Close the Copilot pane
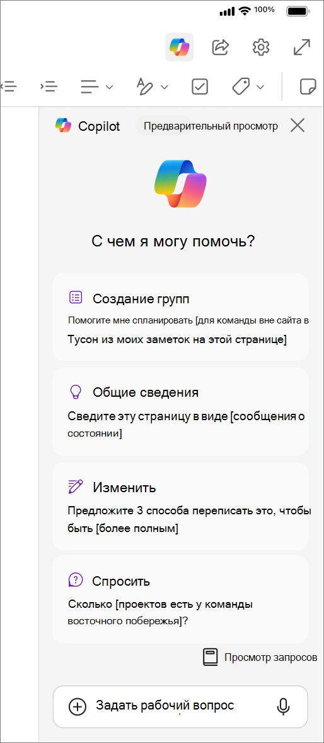Viewport: 324px width, 743px height. [x=298, y=126]
